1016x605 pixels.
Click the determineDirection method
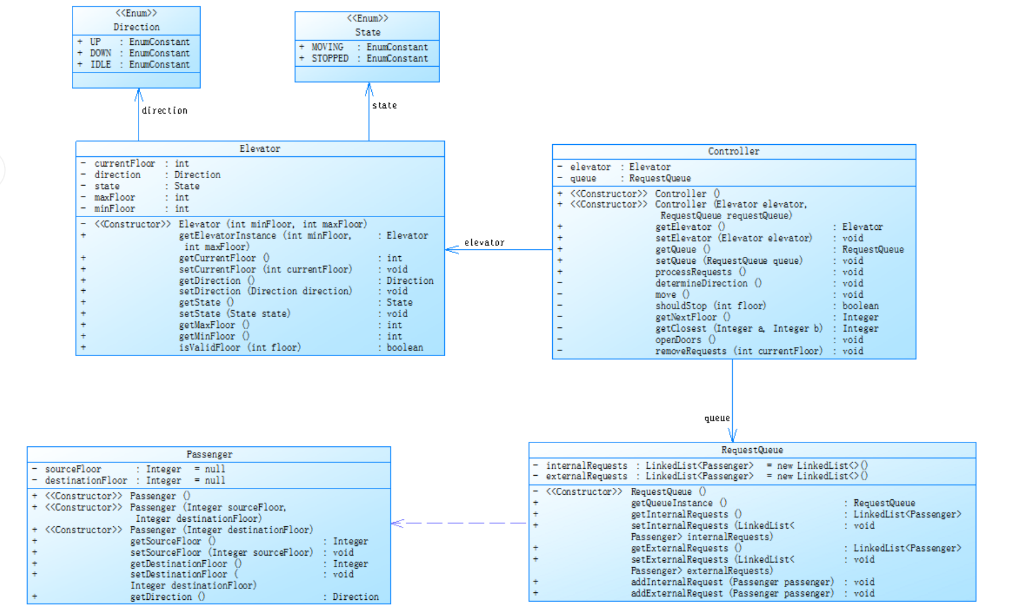710,283
